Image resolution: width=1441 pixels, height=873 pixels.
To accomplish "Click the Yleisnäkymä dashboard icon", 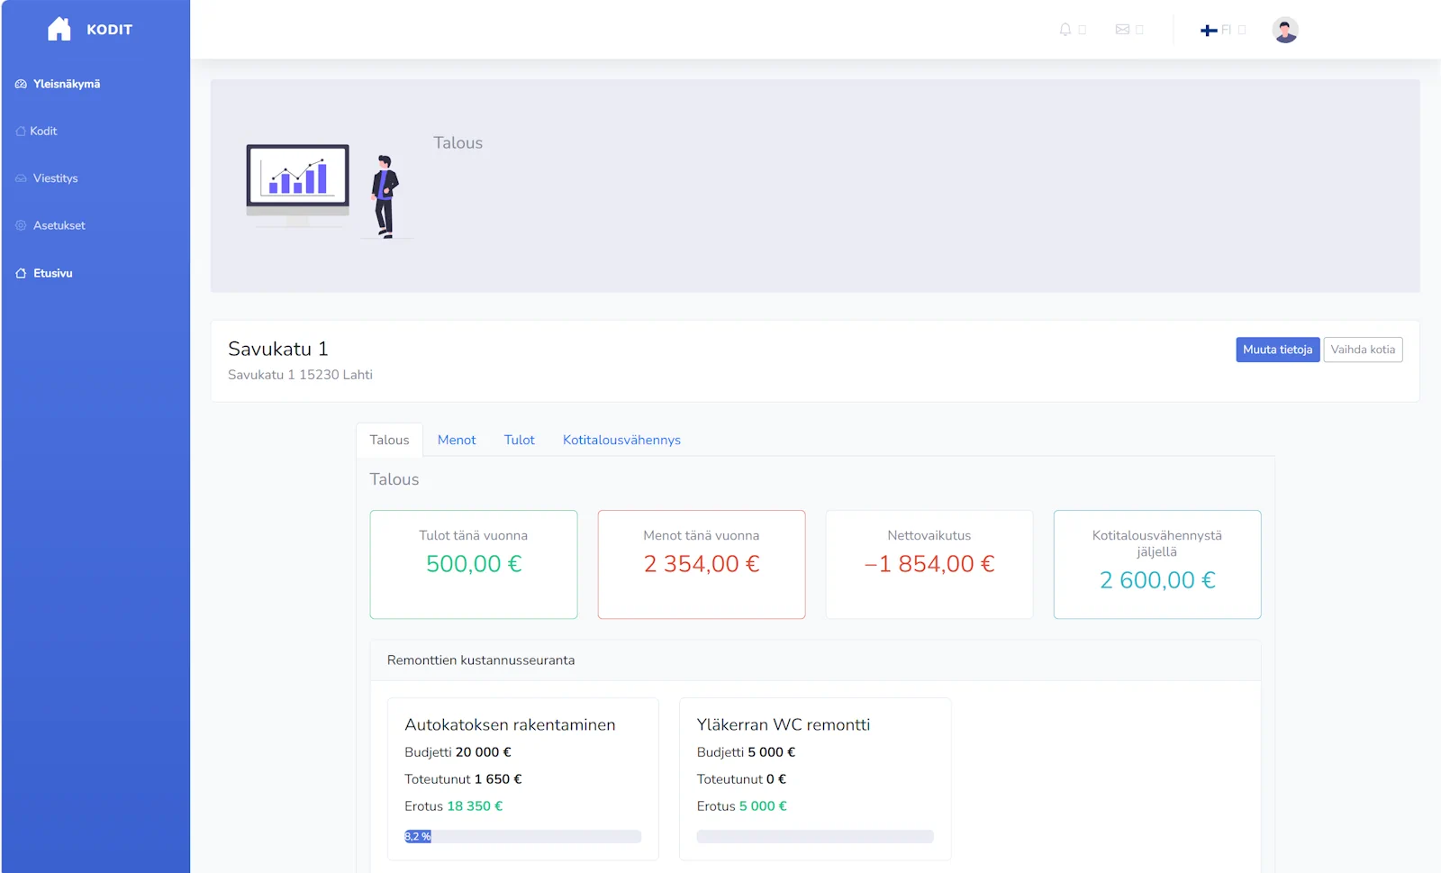I will [x=21, y=84].
